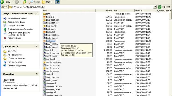Screen dimensions: 172x96
Task: Sort by the Тип column header
Action: click(124, 11)
